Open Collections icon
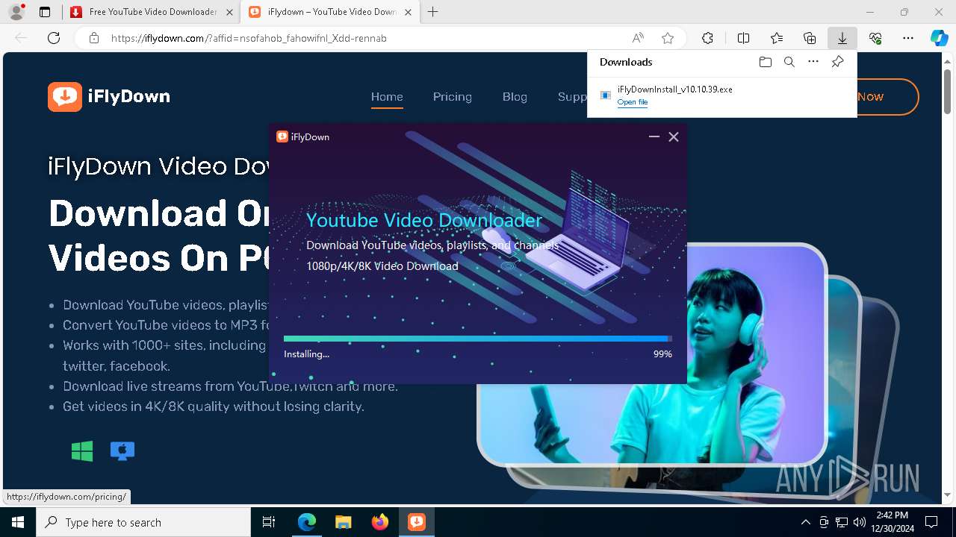The width and height of the screenshot is (956, 537). click(810, 38)
